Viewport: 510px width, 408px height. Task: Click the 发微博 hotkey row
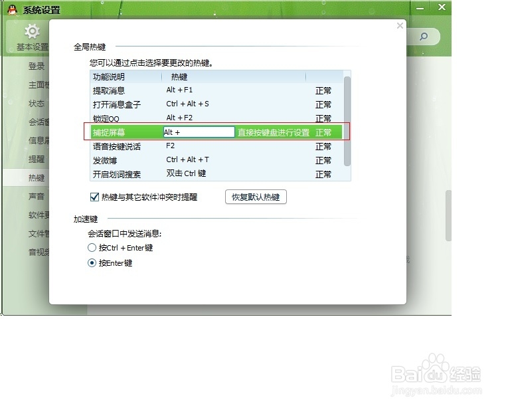click(x=216, y=160)
